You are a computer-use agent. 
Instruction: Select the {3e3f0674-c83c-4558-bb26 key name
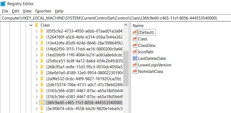pyautogui.click(x=84, y=109)
